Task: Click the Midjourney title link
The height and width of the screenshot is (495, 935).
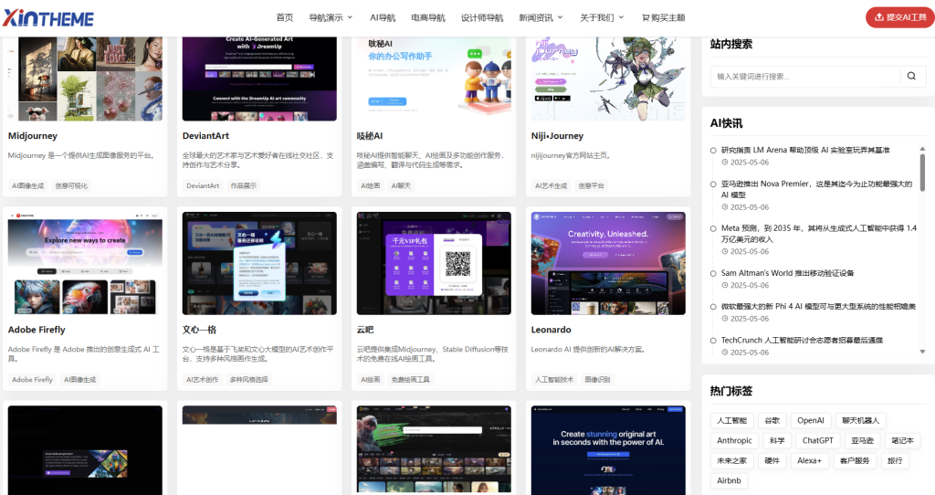Action: point(33,136)
